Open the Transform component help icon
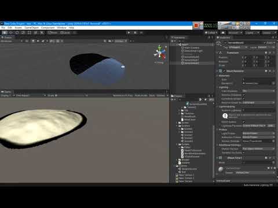Image resolution: width=278 pixels, height=208 pixels. click(x=266, y=53)
